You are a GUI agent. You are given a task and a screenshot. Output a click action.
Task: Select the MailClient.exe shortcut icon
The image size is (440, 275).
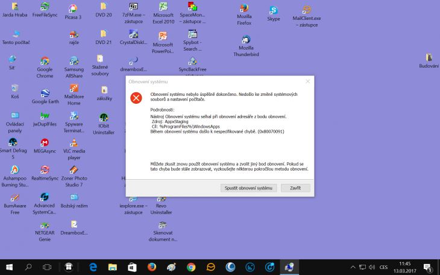tap(307, 16)
